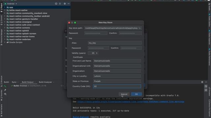Click the Organizational Unit field
Image resolution: width=211 pixels, height=118 pixels.
[x=117, y=66]
